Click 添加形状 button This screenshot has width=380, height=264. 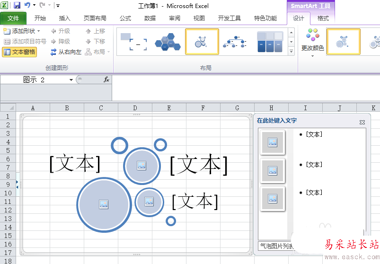point(19,31)
